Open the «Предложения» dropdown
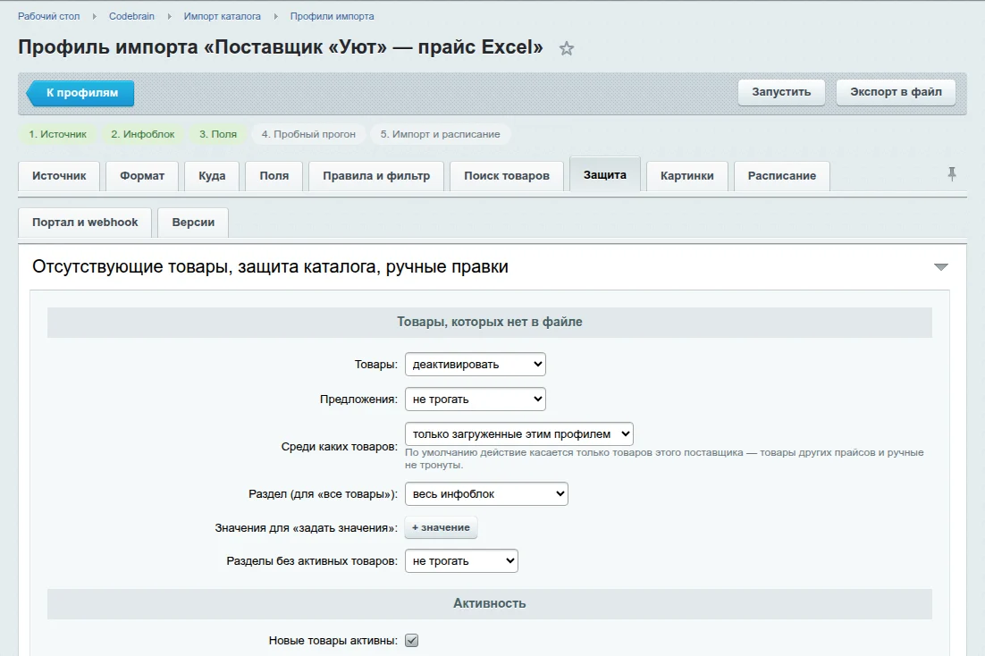 pyautogui.click(x=475, y=399)
